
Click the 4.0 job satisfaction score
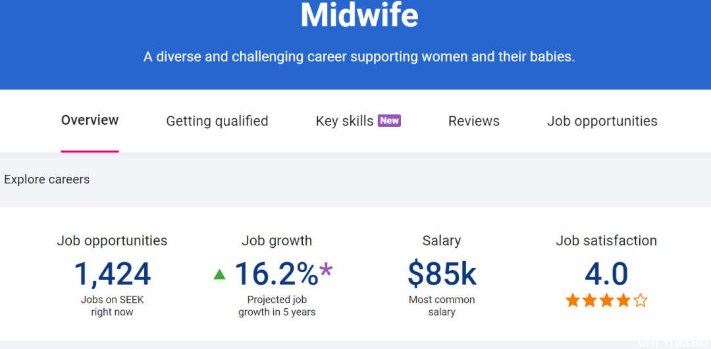pyautogui.click(x=606, y=274)
